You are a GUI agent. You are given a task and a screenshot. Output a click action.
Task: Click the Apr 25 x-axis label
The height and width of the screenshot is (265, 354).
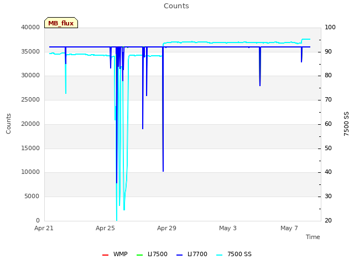point(105,228)
